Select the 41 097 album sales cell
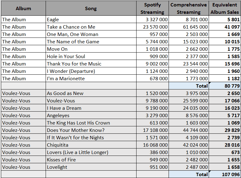Viewport: 241px width, 178px height. tap(225, 27)
